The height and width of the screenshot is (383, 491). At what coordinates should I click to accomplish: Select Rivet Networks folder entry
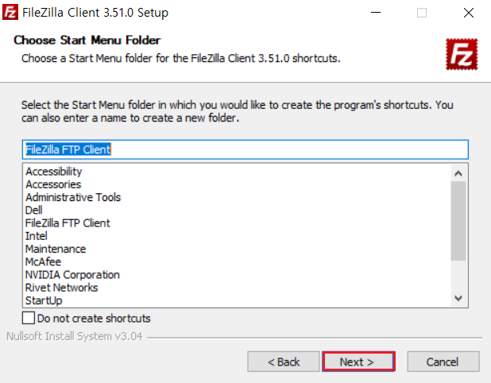click(x=61, y=288)
